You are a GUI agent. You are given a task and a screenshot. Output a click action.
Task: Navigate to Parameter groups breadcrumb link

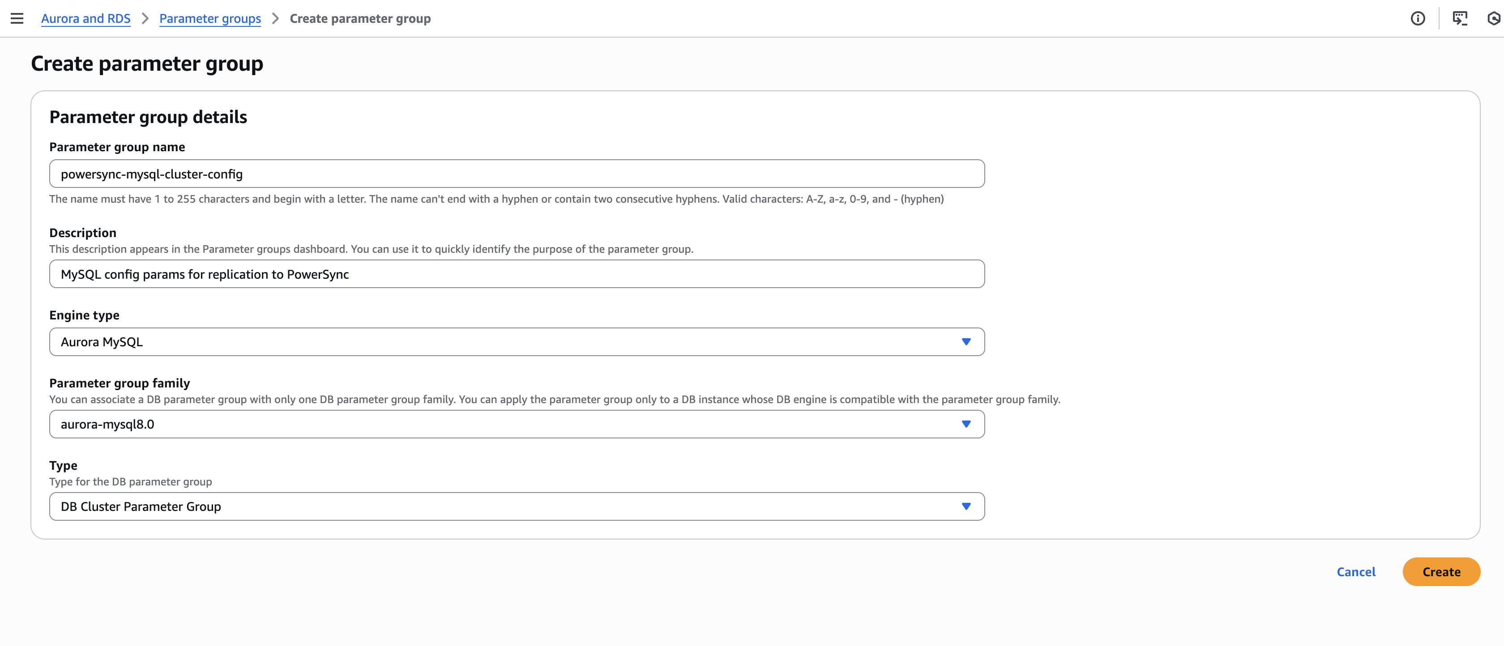[x=209, y=19]
